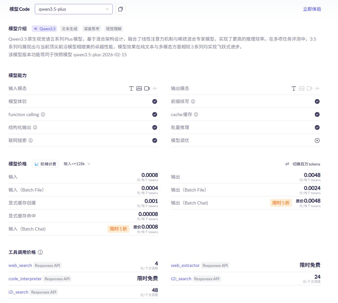Open the web_search tool link

tap(20, 266)
